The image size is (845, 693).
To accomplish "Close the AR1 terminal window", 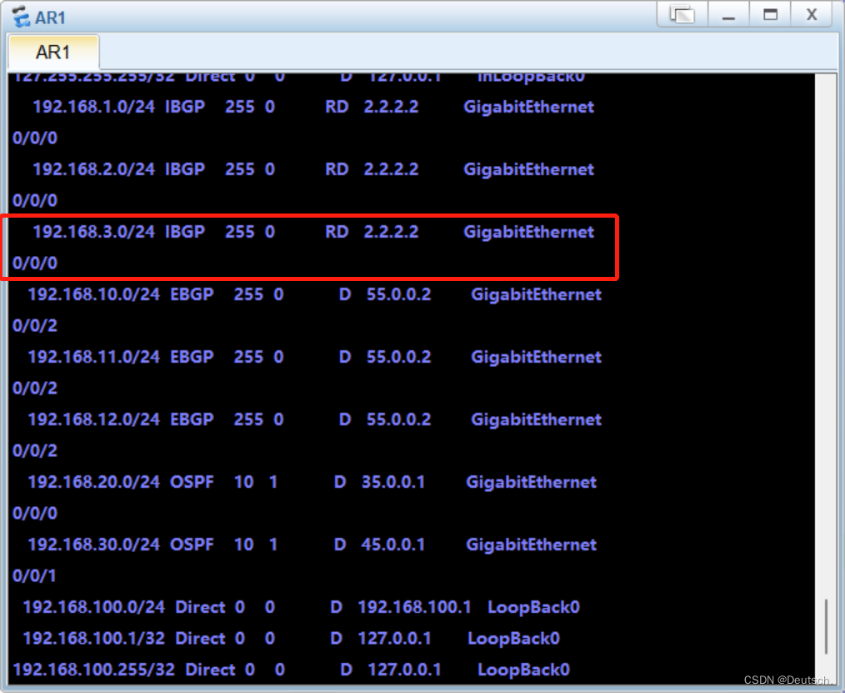I will pos(812,14).
